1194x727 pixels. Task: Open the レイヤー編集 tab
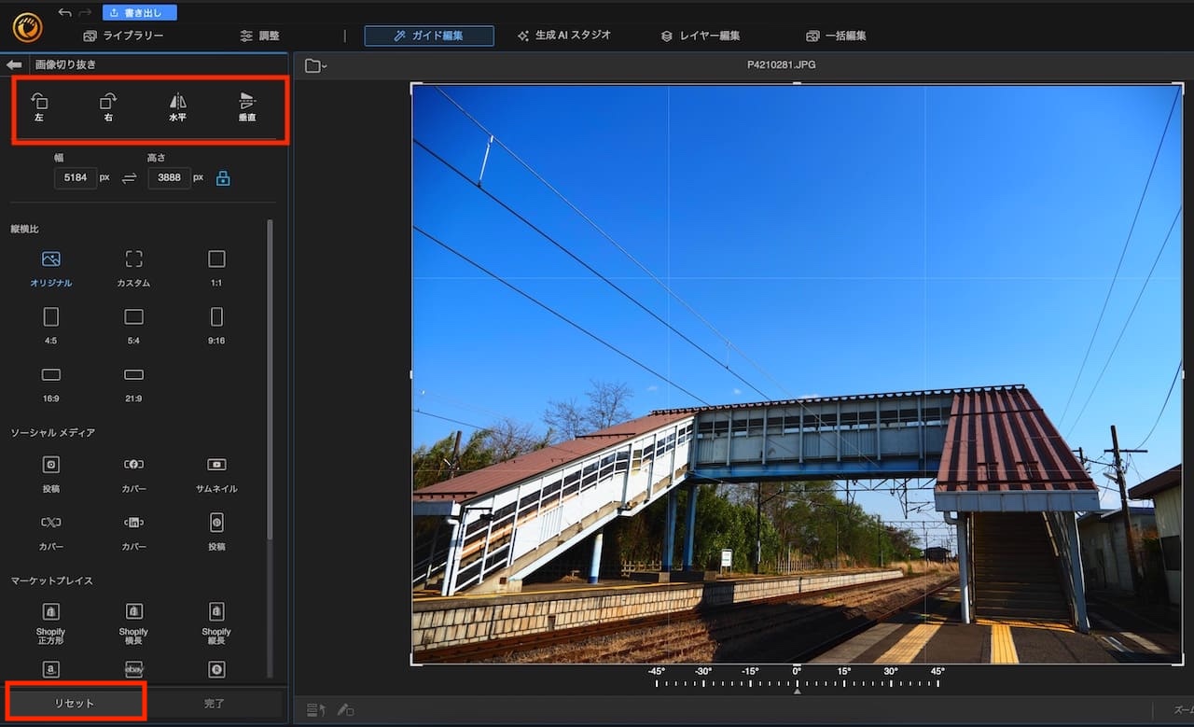coord(701,35)
